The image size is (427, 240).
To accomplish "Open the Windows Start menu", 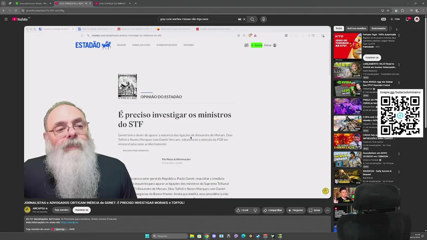I will pos(147,236).
